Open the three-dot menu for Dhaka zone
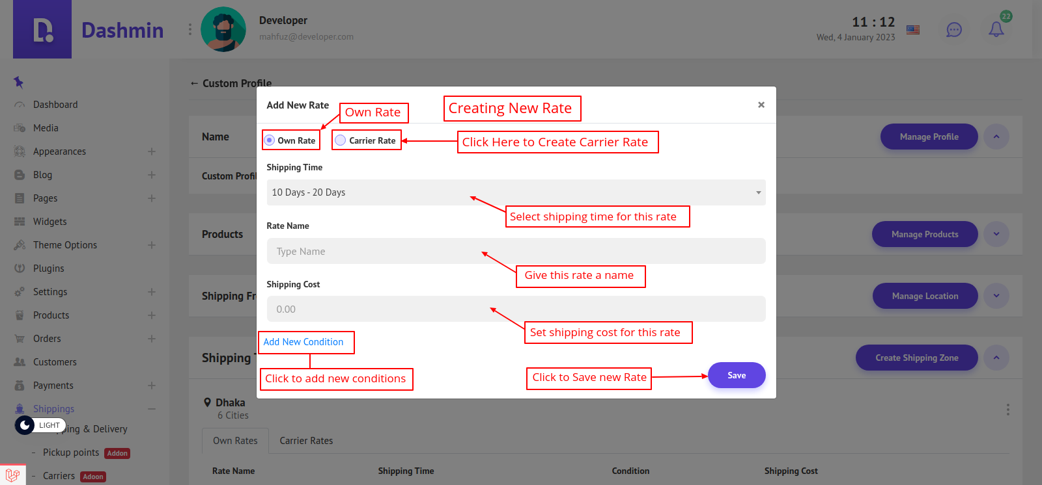Screen dimensions: 1042x485 [1007, 410]
